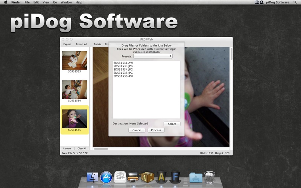Click the Destination: None Selected label
The image size is (301, 188).
click(130, 124)
